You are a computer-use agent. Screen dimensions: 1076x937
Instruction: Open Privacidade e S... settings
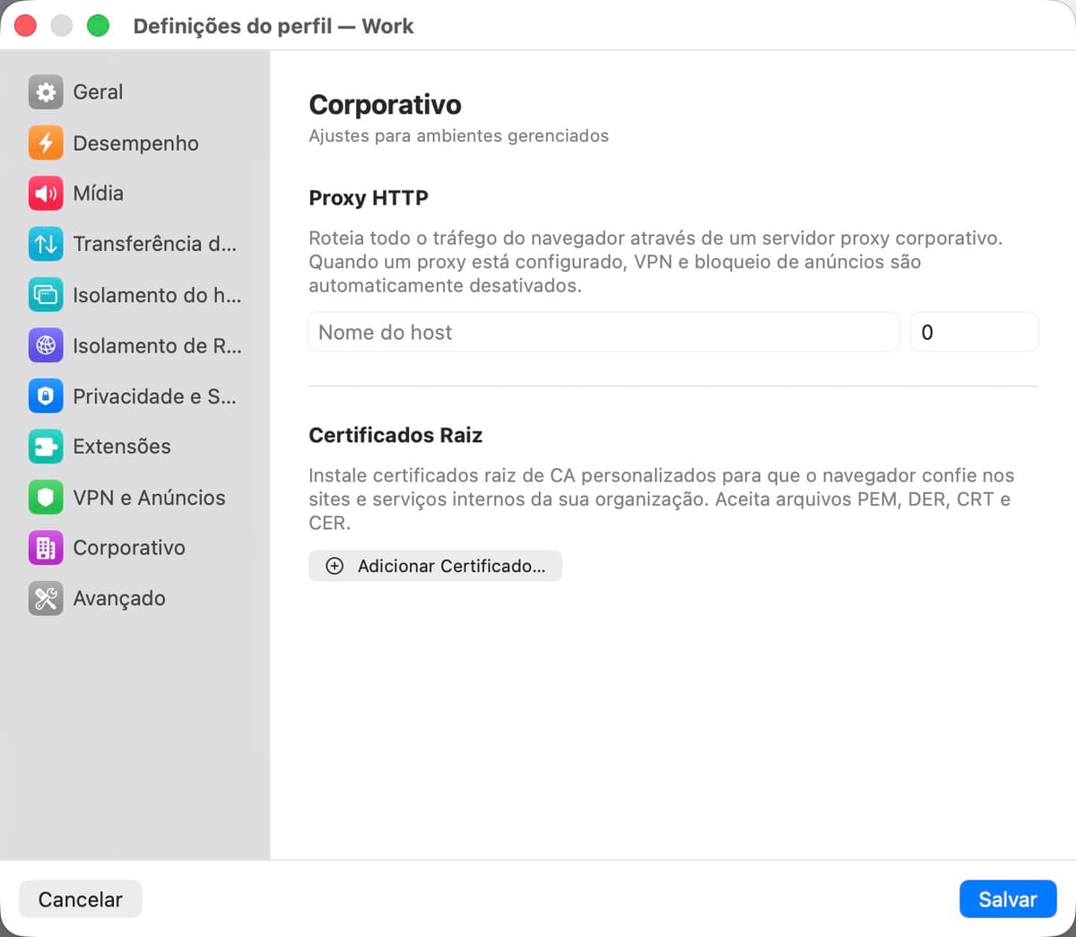click(x=135, y=395)
